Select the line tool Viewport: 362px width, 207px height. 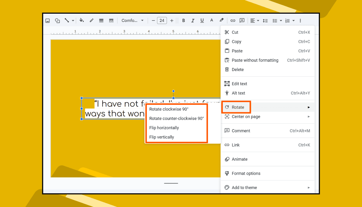tap(67, 20)
